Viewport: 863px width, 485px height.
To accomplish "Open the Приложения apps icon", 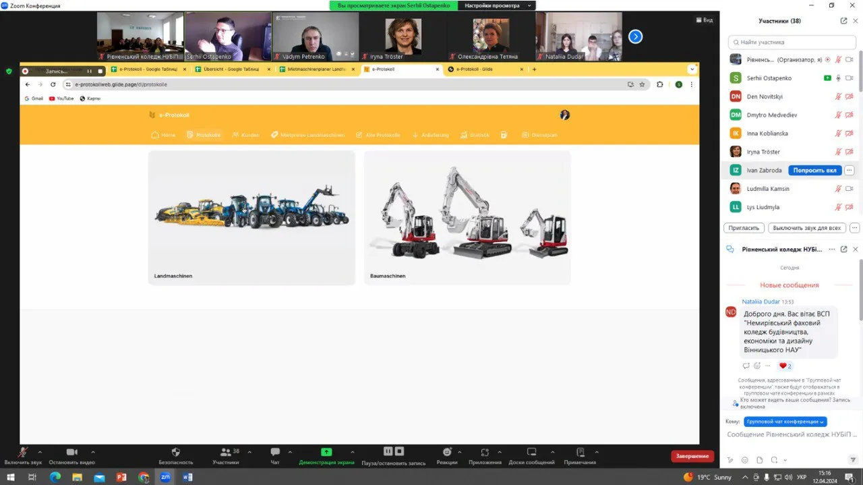I will [485, 452].
